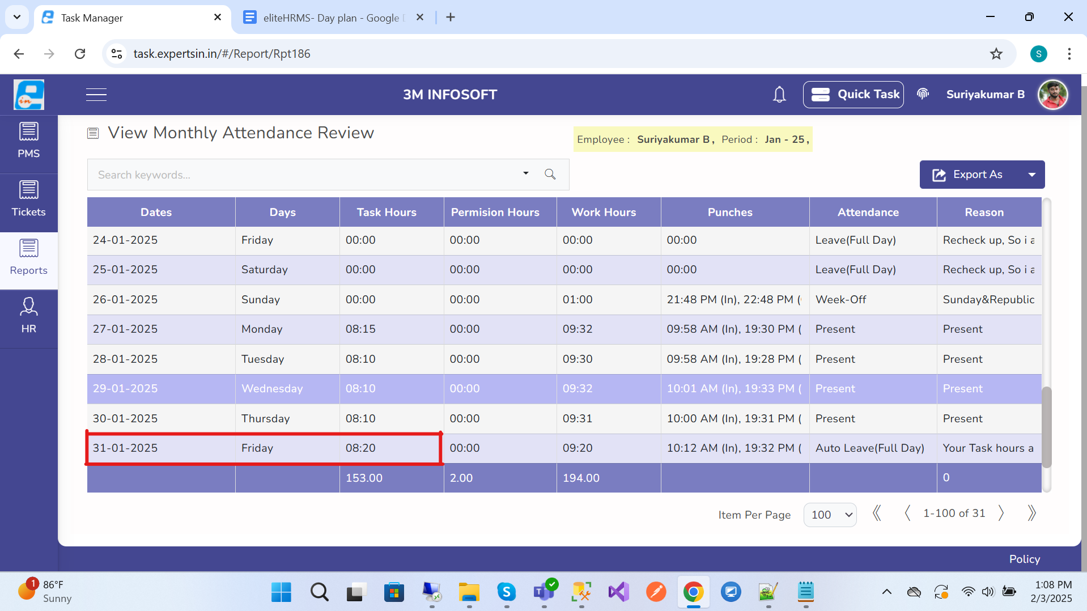Click the Policy link
Screen dimensions: 1087x611
(x=1024, y=559)
